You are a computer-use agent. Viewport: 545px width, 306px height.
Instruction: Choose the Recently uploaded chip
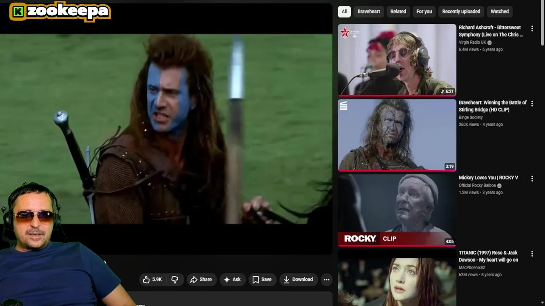pyautogui.click(x=461, y=11)
